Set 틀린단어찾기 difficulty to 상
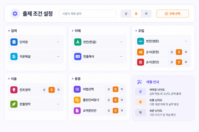This screenshot has height=132, width=199. [109, 100]
